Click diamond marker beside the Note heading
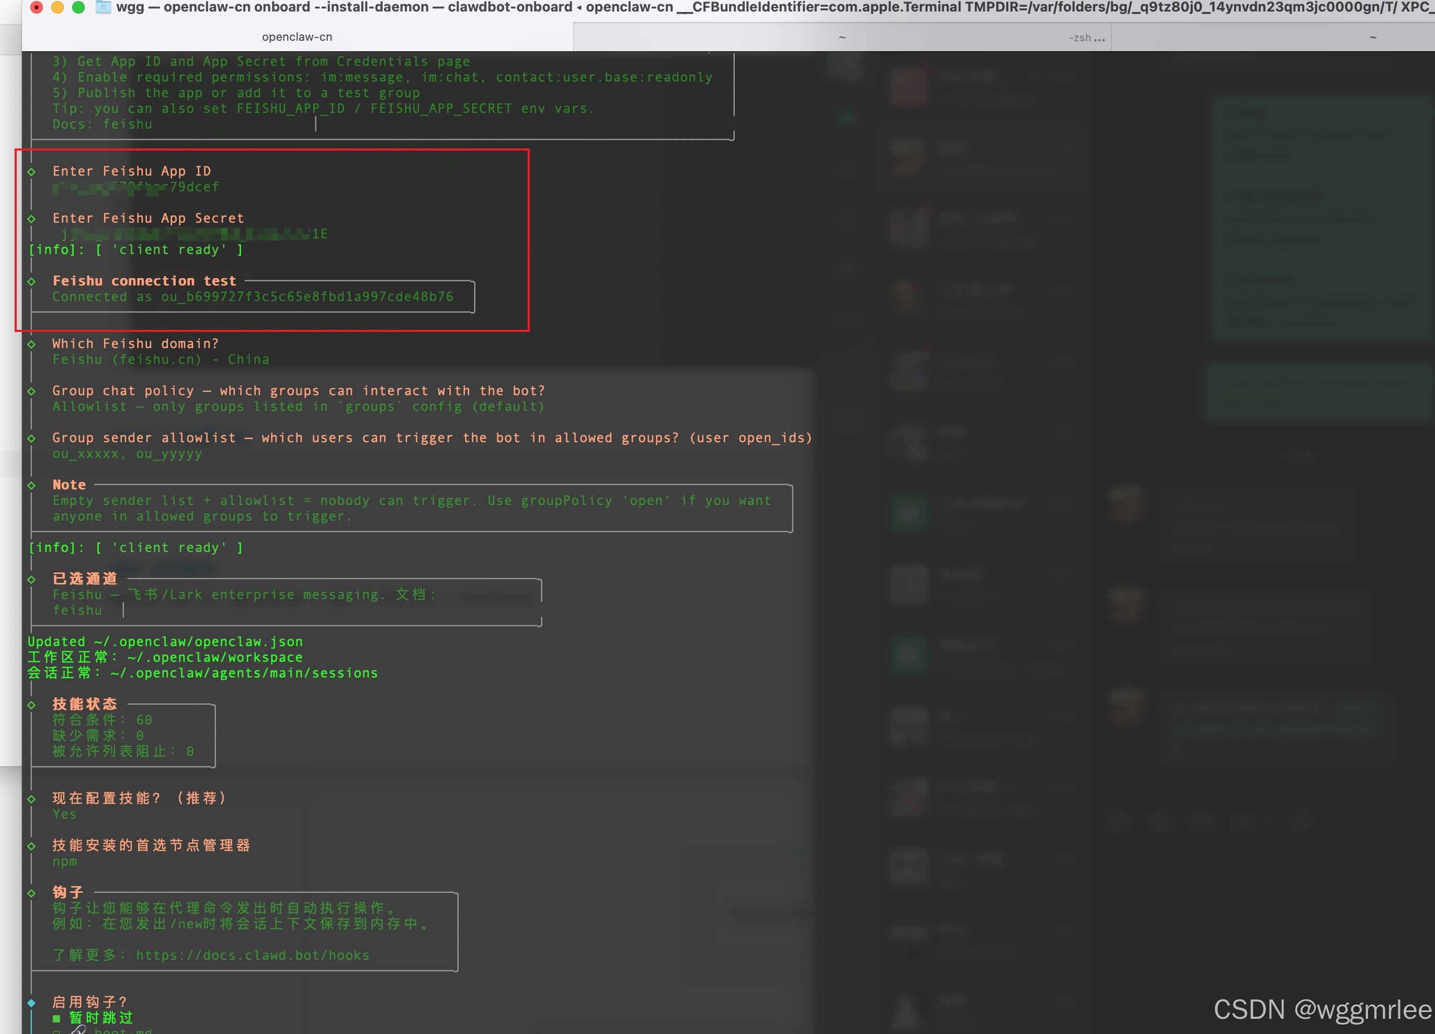Image resolution: width=1435 pixels, height=1034 pixels. click(31, 485)
